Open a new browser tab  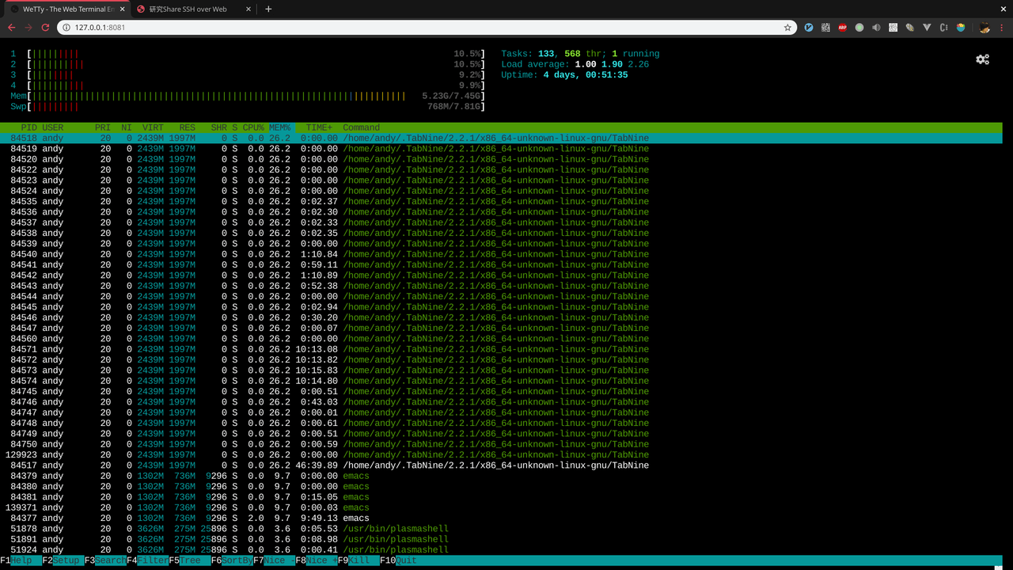(x=268, y=9)
